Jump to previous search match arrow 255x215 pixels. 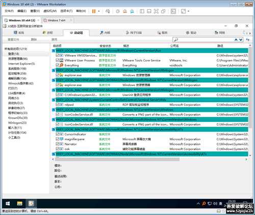click(x=236, y=40)
